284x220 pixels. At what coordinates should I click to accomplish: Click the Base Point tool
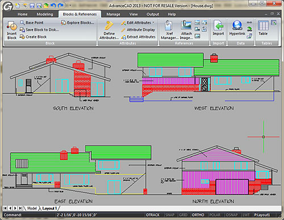point(32,23)
